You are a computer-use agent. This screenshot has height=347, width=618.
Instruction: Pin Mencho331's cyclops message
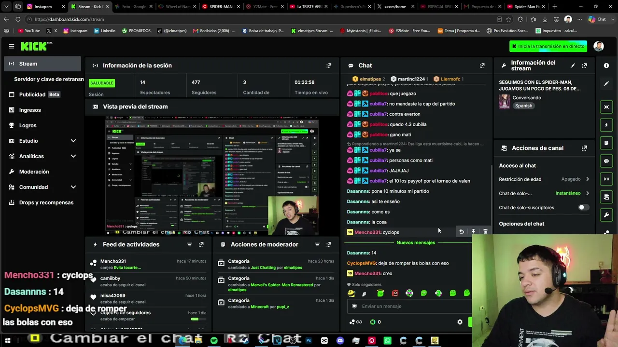click(473, 232)
